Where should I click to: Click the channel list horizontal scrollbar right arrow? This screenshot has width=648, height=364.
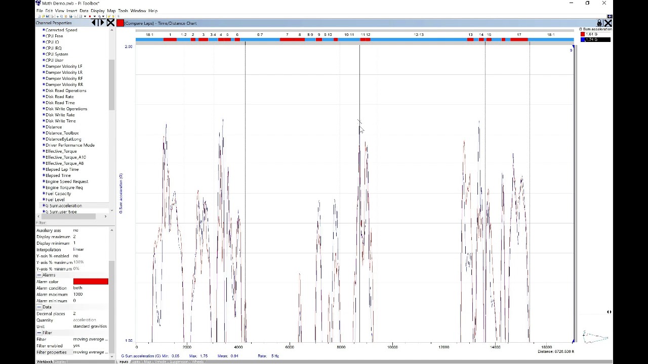(105, 216)
